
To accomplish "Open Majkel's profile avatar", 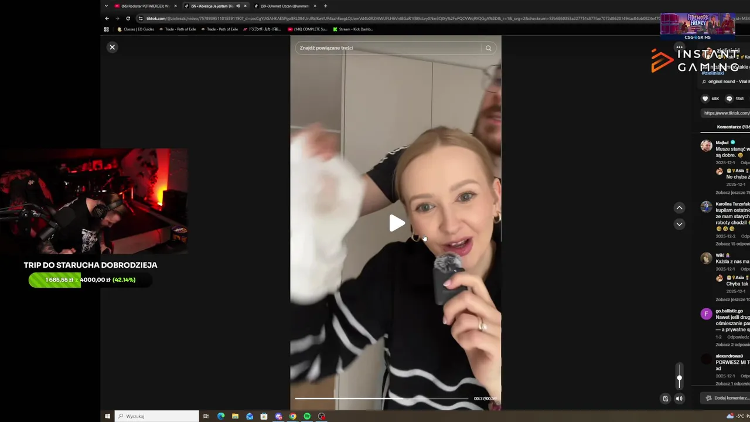I will [706, 145].
